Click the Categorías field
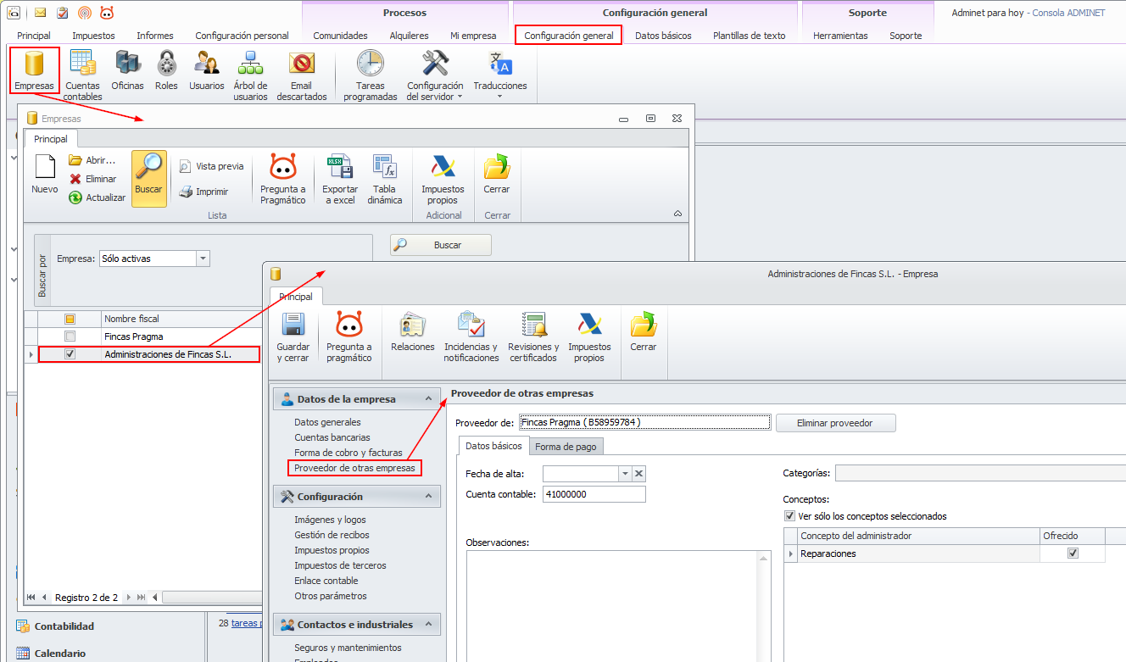The image size is (1126, 662). [980, 473]
